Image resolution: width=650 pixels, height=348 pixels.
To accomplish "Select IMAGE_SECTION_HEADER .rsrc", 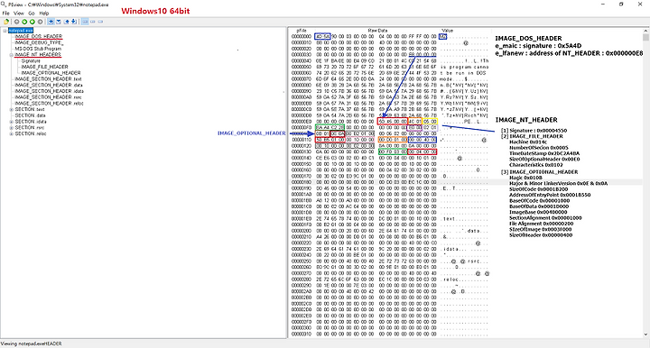I will tap(49, 97).
